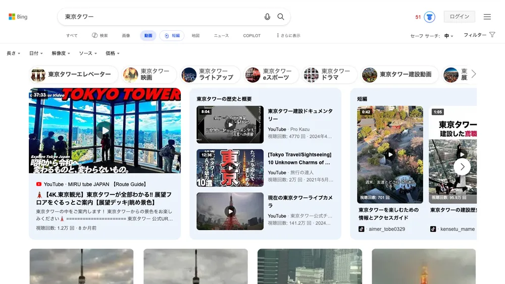Select the 動画 videos tab
The height and width of the screenshot is (284, 505).
pos(148,36)
